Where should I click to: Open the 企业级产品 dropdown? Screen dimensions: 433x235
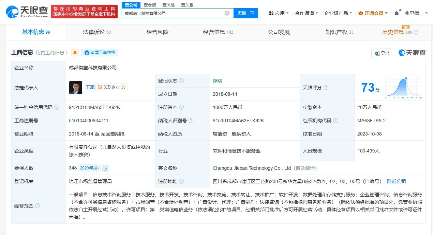(x=338, y=12)
